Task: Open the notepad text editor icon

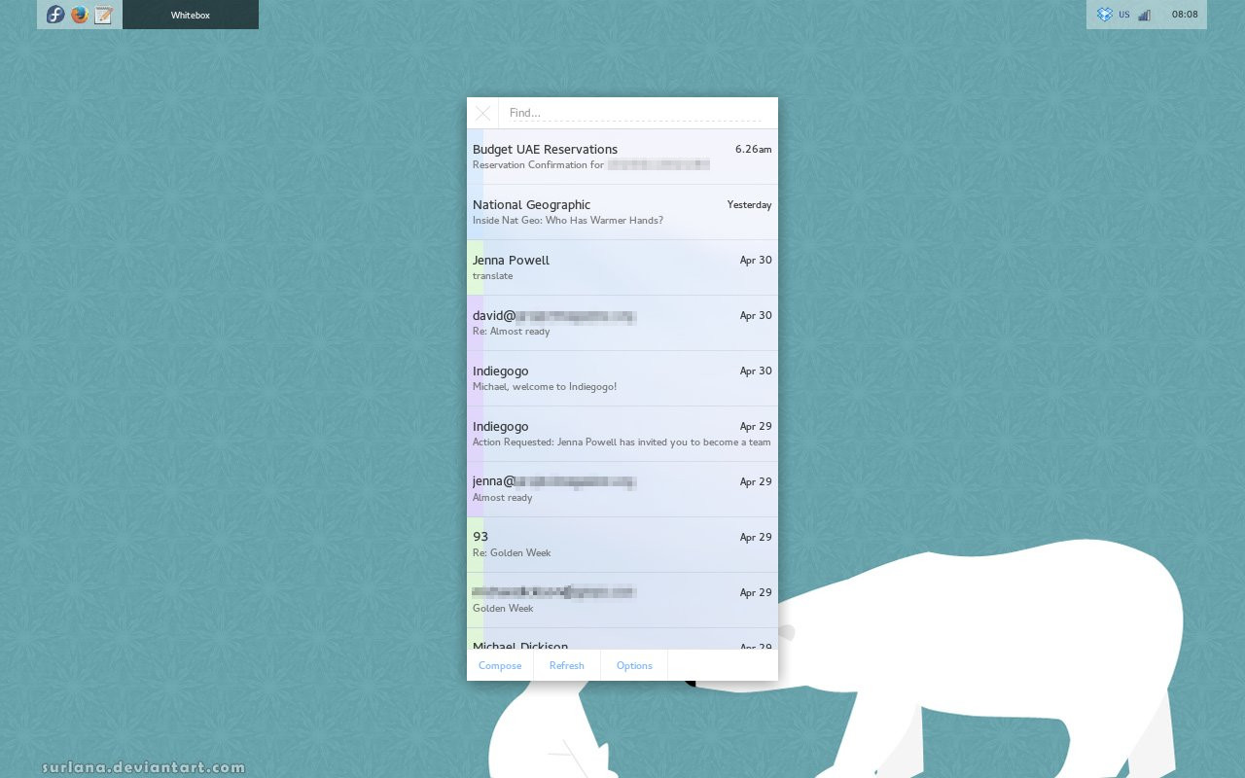Action: click(104, 15)
